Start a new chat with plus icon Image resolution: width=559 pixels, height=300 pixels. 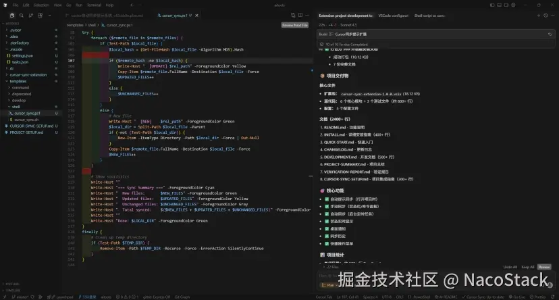pos(538,16)
